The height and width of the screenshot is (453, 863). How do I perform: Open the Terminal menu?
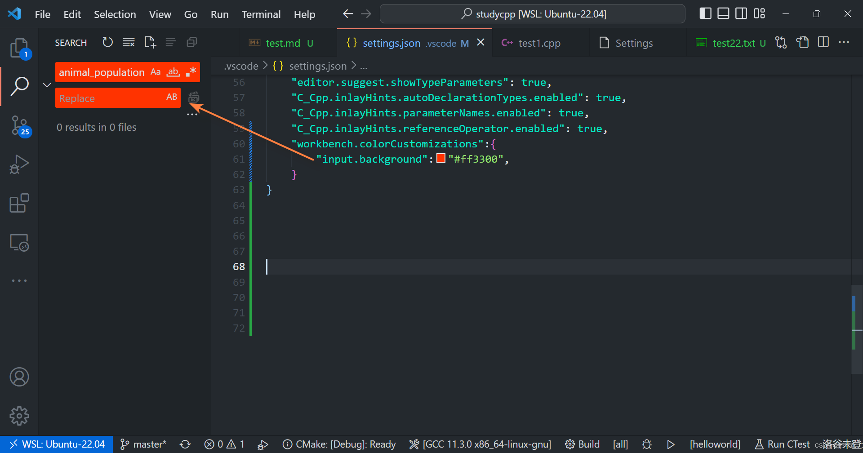[x=261, y=14]
